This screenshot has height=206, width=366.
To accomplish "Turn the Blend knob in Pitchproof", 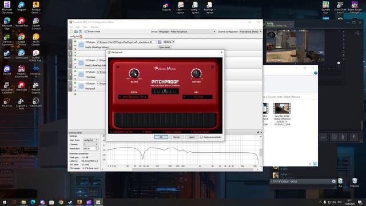I will [x=134, y=74].
